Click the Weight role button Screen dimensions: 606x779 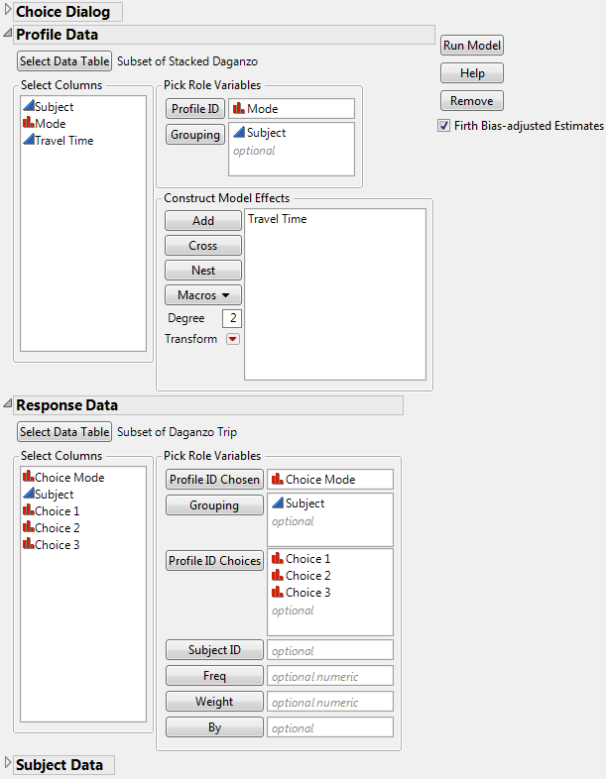click(x=214, y=702)
